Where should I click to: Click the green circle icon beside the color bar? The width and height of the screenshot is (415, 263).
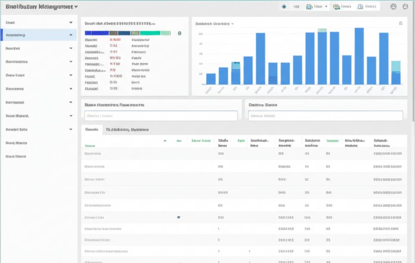coord(180,33)
